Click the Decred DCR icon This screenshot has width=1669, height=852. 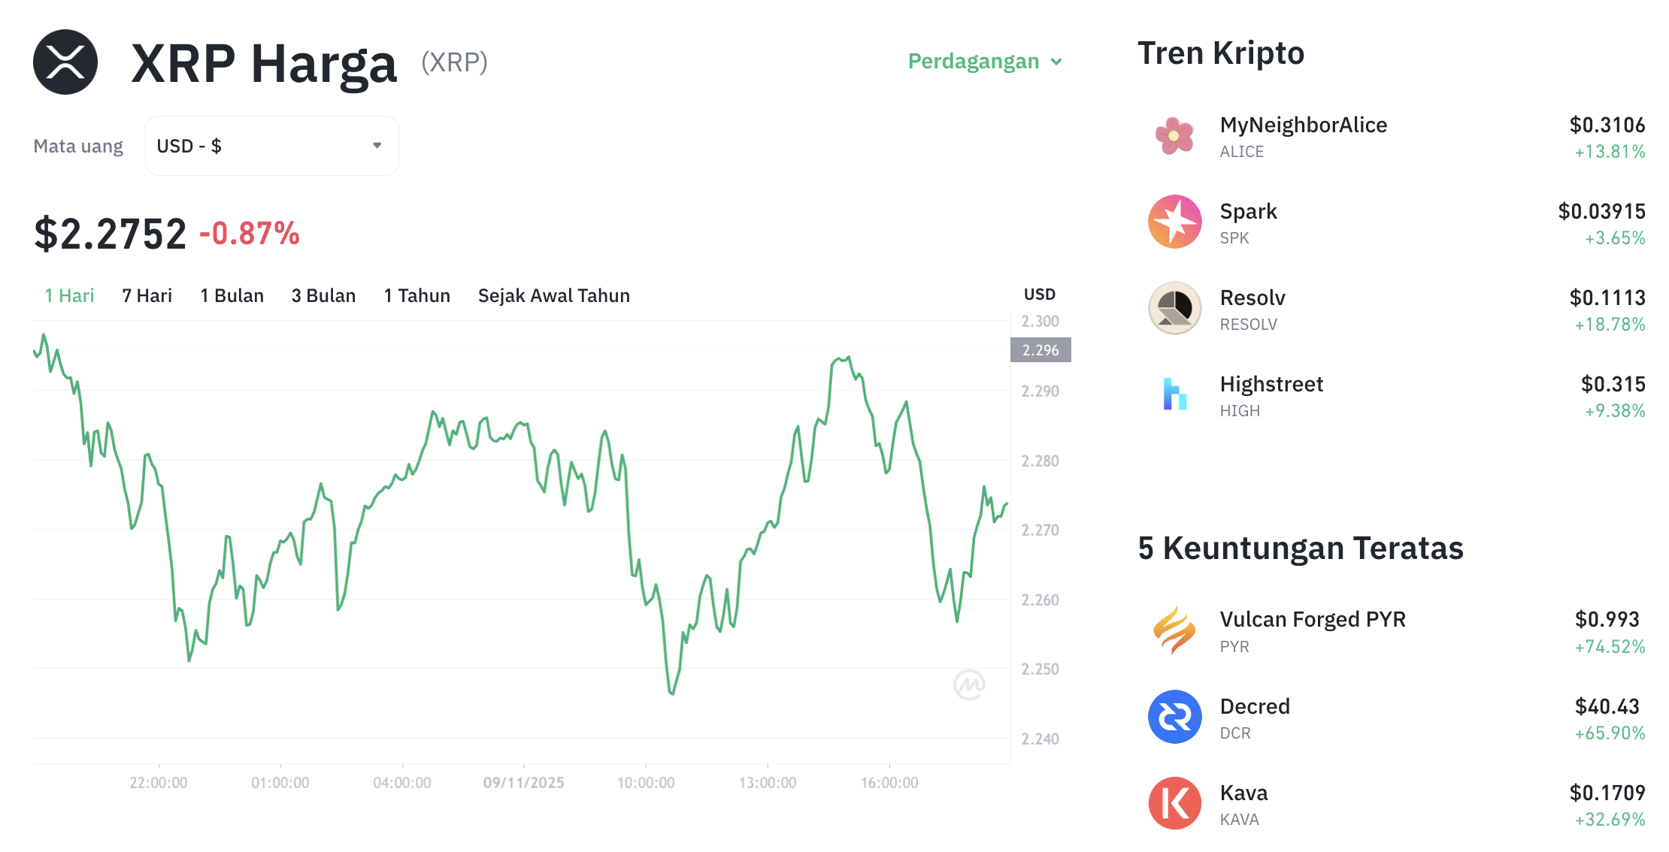[1174, 718]
